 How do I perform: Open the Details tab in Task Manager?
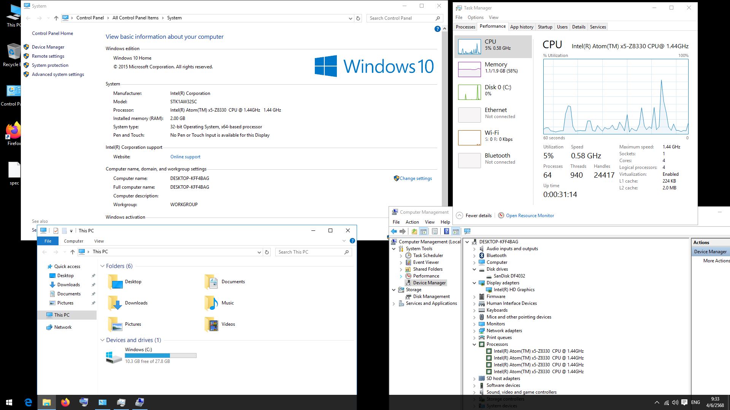pos(579,27)
